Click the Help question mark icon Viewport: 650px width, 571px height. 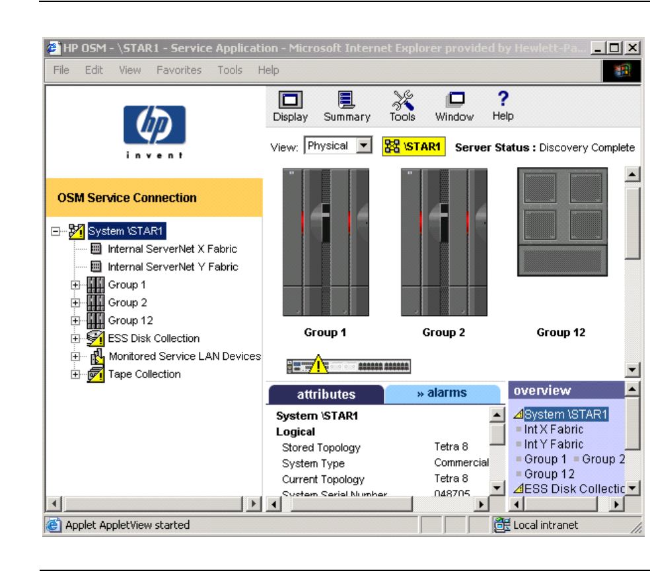503,99
